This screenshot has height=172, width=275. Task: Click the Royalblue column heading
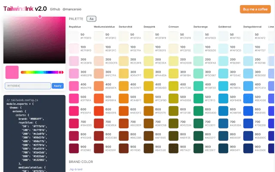coord(75,27)
